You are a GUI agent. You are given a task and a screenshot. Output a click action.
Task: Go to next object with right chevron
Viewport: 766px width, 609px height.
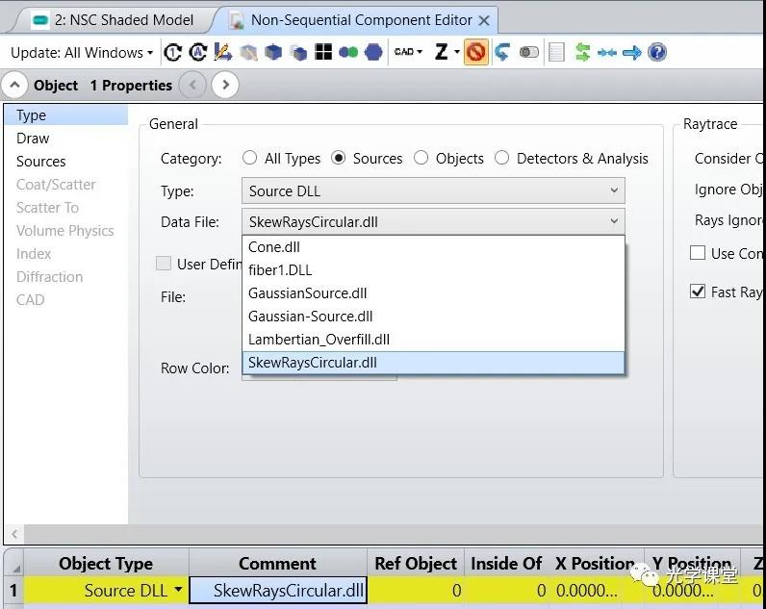click(x=225, y=85)
